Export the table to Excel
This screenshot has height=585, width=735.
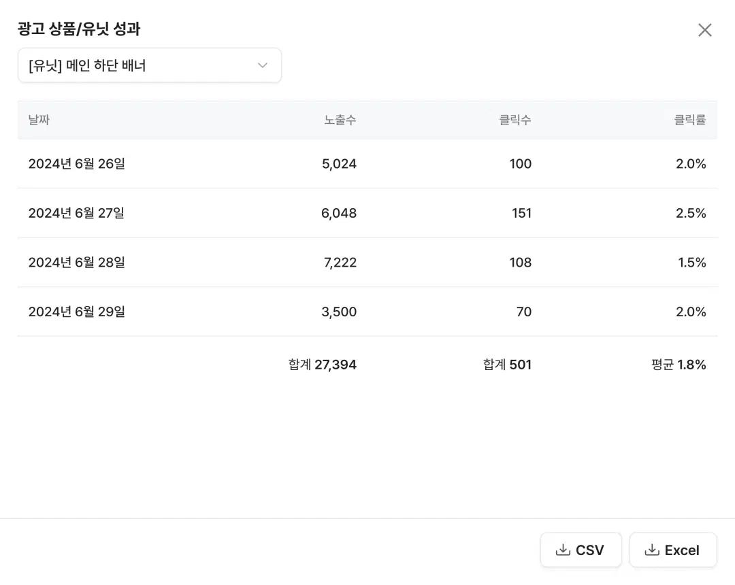pos(672,550)
